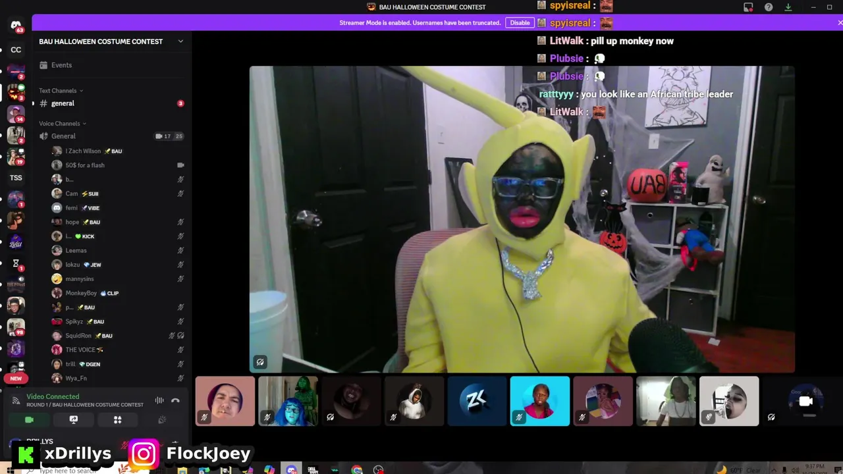843x474 pixels.
Task: Open the soundboard button
Action: pyautogui.click(x=162, y=419)
